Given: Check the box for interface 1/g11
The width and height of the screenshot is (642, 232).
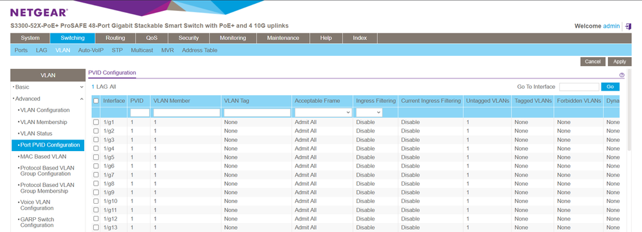Looking at the screenshot, I should 96,210.
